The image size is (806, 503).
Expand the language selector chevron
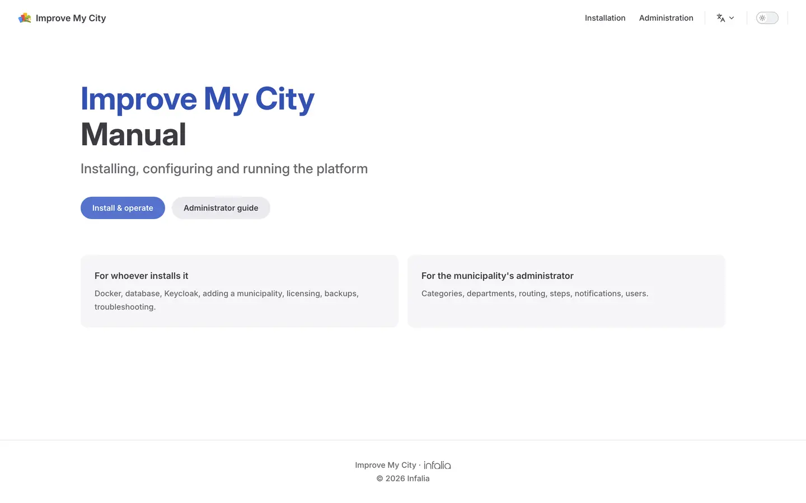pyautogui.click(x=732, y=18)
